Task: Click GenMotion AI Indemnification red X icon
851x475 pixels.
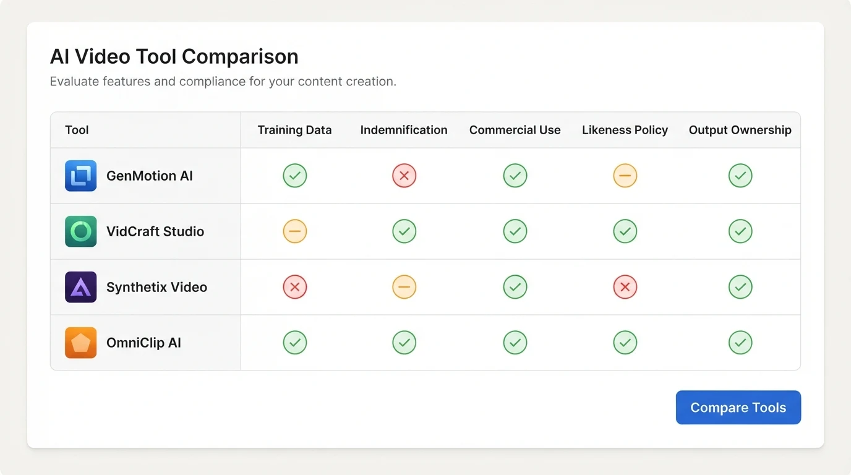Action: pyautogui.click(x=404, y=176)
